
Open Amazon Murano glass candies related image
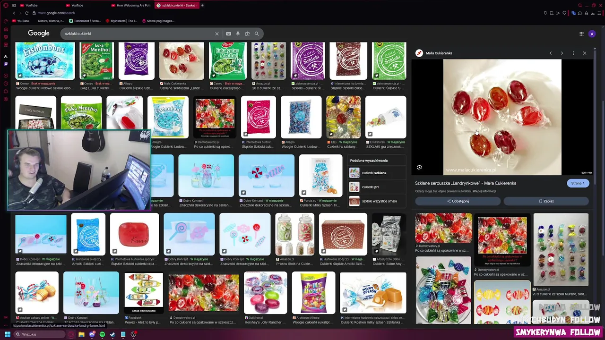(x=561, y=249)
